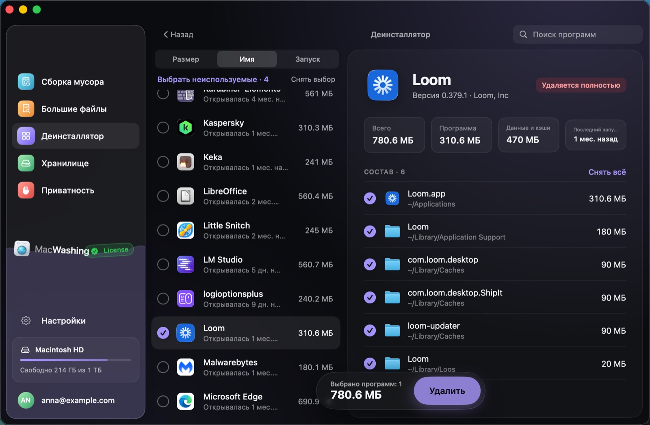Click the Данные и кэши 470 МБ card
This screenshot has height=425, width=650.
click(x=529, y=135)
